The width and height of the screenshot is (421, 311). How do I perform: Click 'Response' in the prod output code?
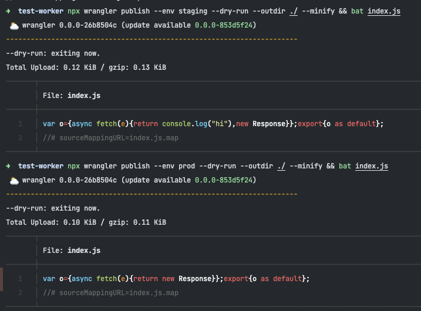coord(195,279)
